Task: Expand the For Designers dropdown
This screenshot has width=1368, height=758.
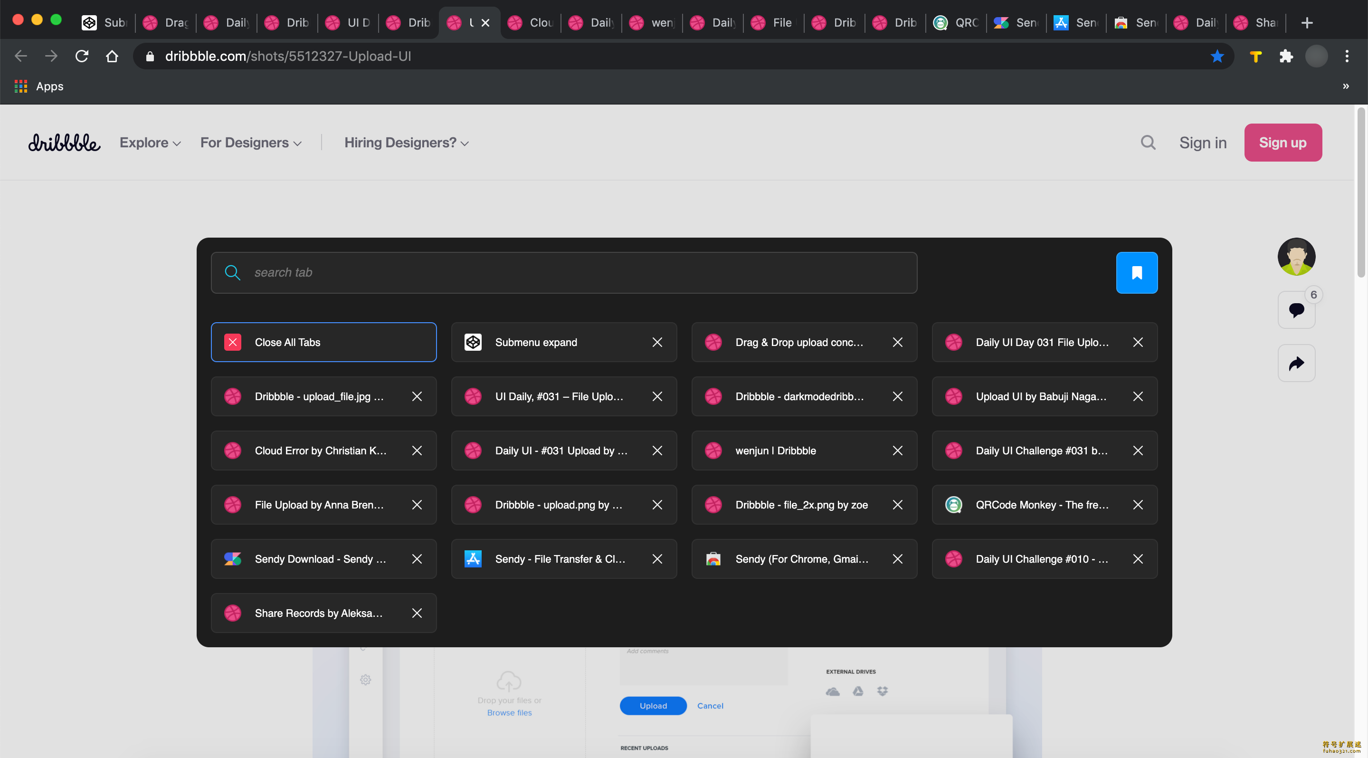Action: pyautogui.click(x=251, y=143)
